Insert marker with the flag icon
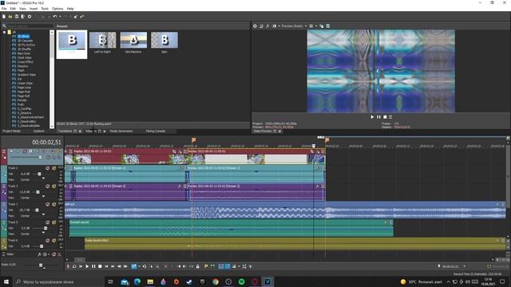This screenshot has width=511, height=287. pyautogui.click(x=206, y=266)
